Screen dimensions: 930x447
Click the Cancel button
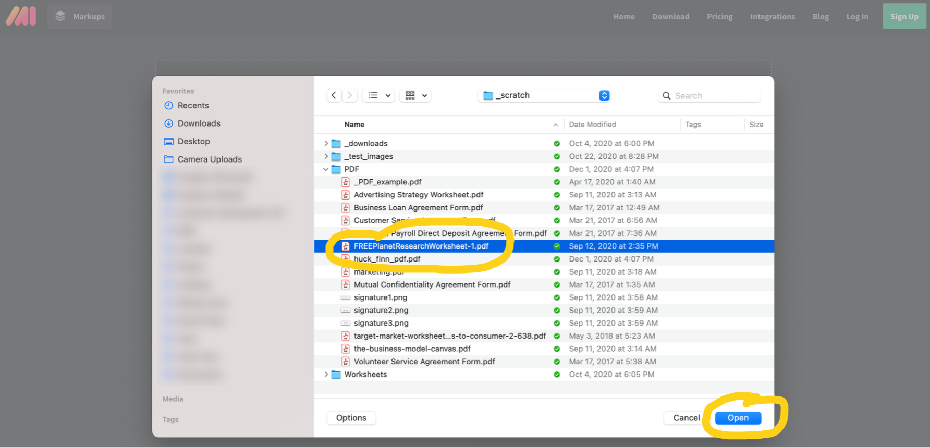point(686,418)
